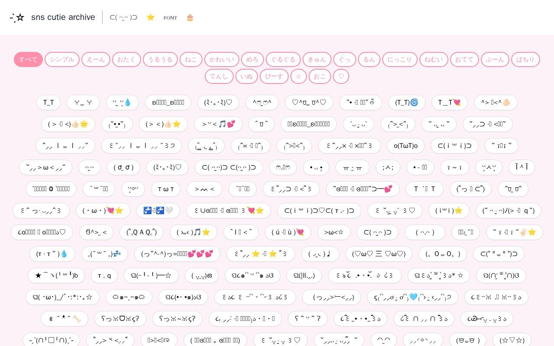Copy the single ⊂( i ꒳ i )⊃ kaomoji
Viewport: 554px width, 346px height.
454,146
